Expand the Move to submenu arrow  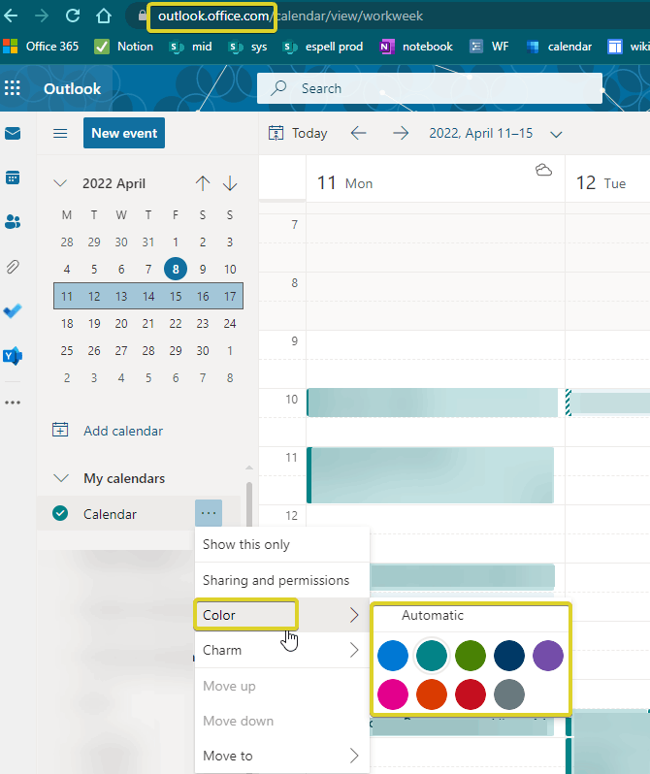point(354,756)
